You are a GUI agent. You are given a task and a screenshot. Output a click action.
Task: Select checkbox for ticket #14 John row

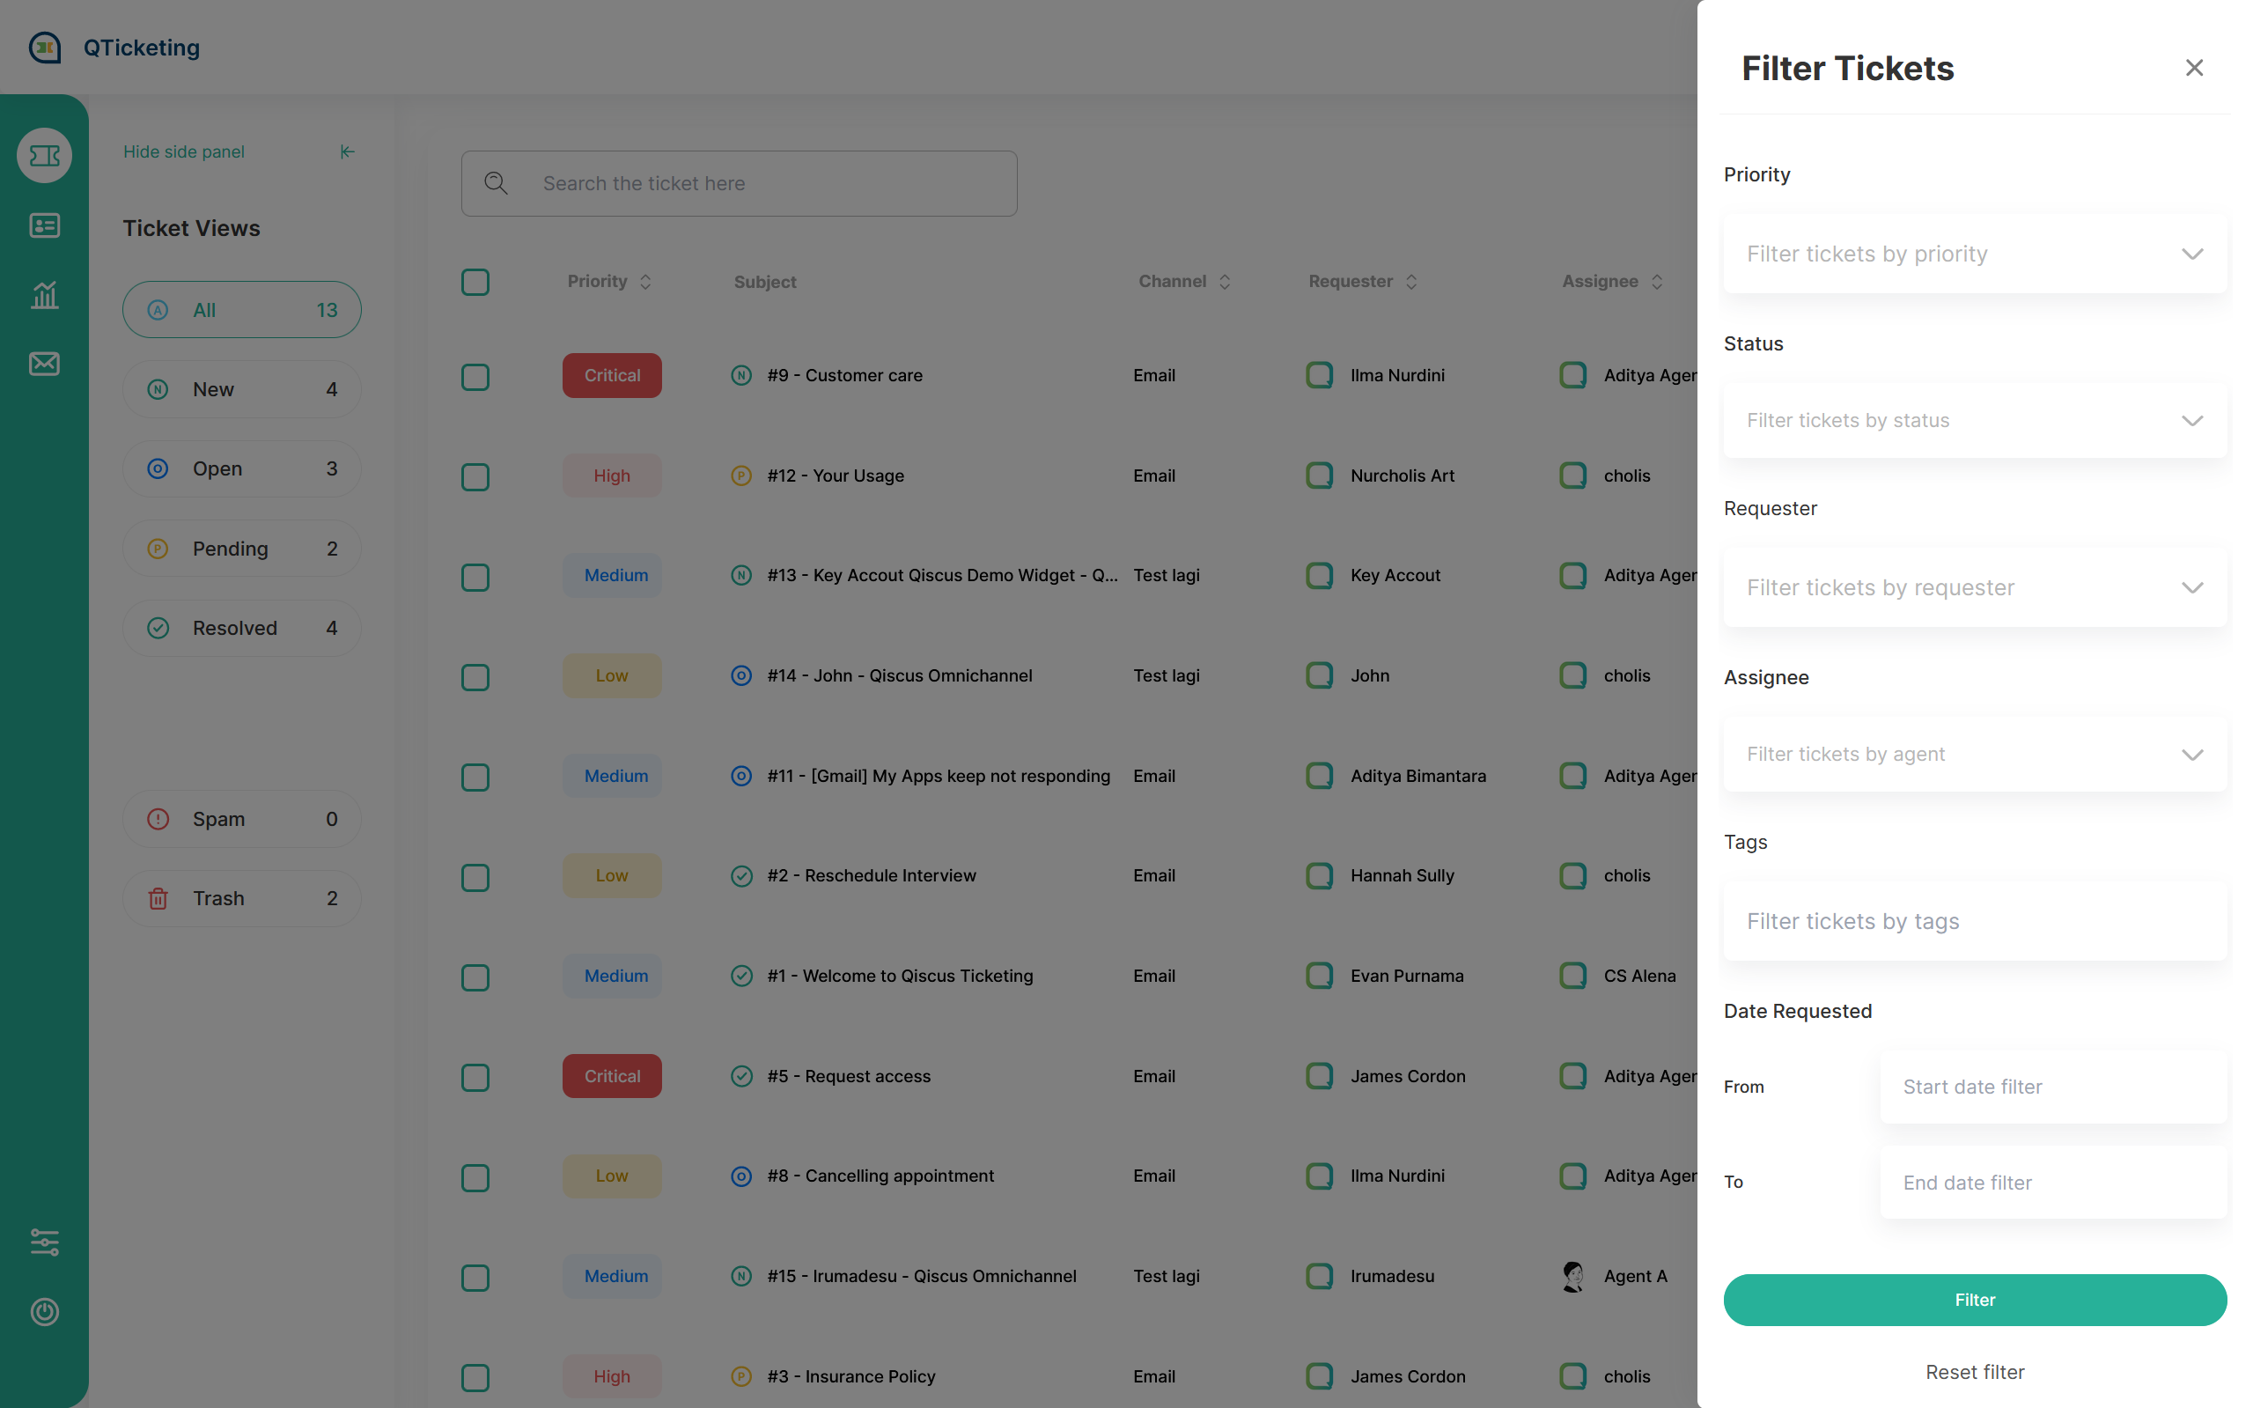[x=475, y=676]
